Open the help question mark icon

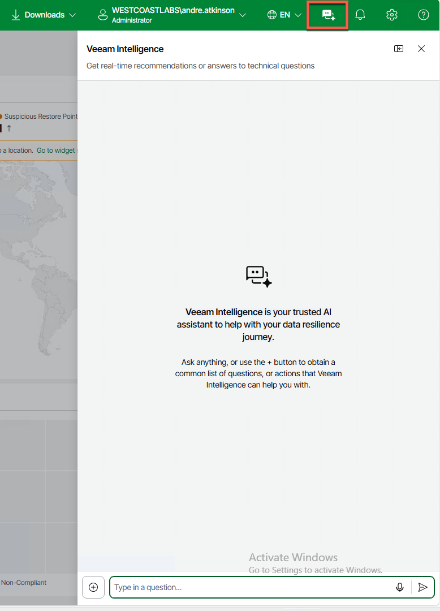click(423, 15)
